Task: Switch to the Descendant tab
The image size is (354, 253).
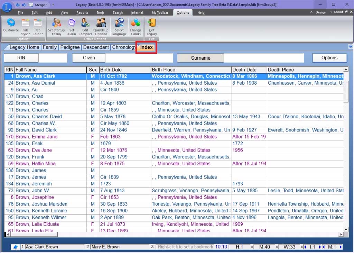Action: (x=96, y=47)
